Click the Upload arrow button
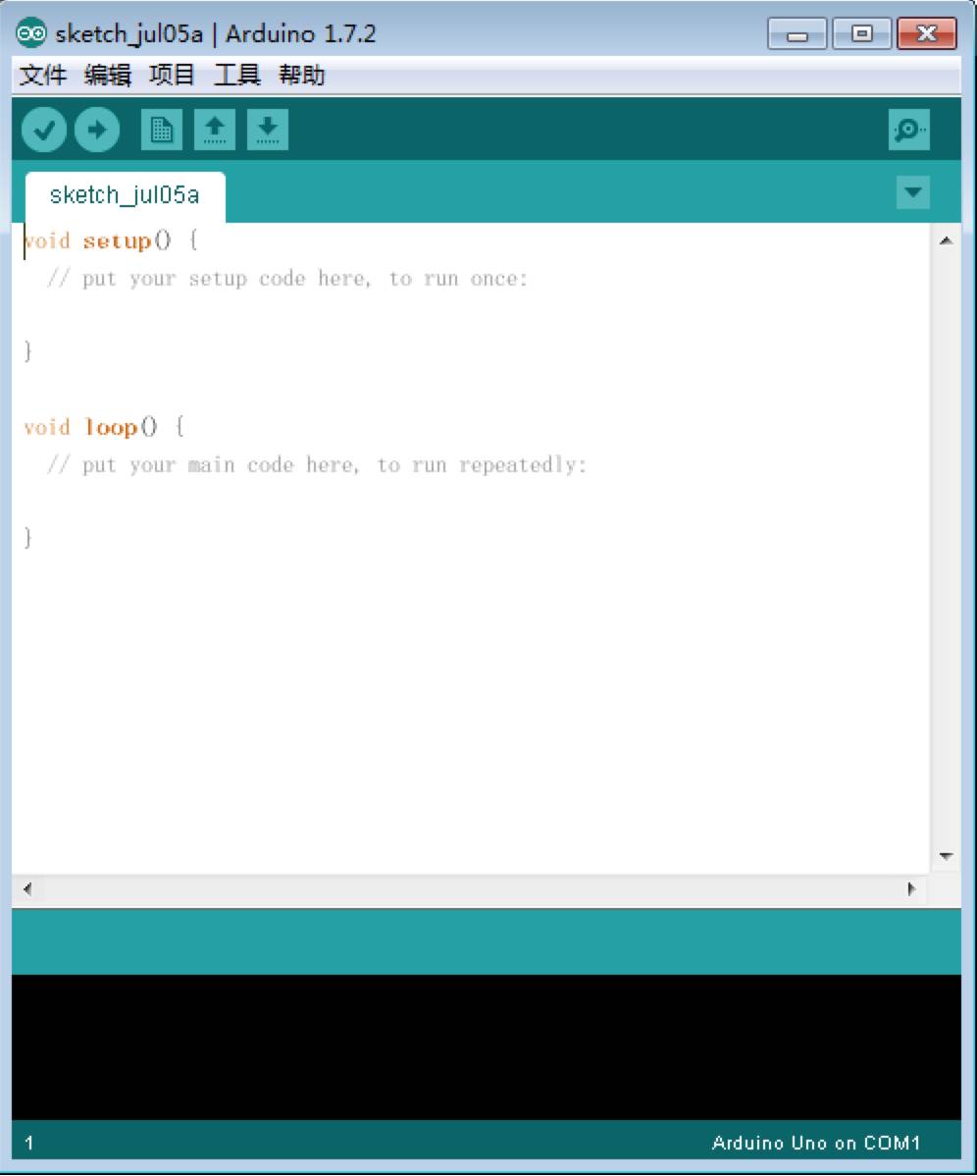 [97, 130]
